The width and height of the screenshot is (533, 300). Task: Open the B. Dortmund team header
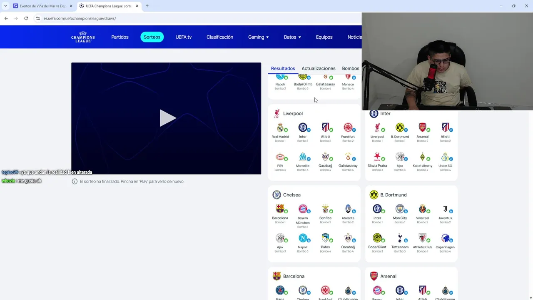click(x=388, y=195)
